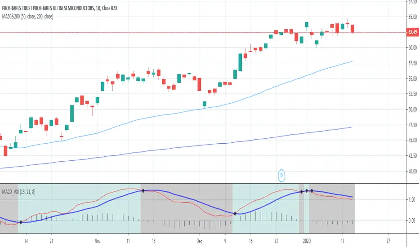
Task: Click the 60.00 price axis label
Action: 412,48
